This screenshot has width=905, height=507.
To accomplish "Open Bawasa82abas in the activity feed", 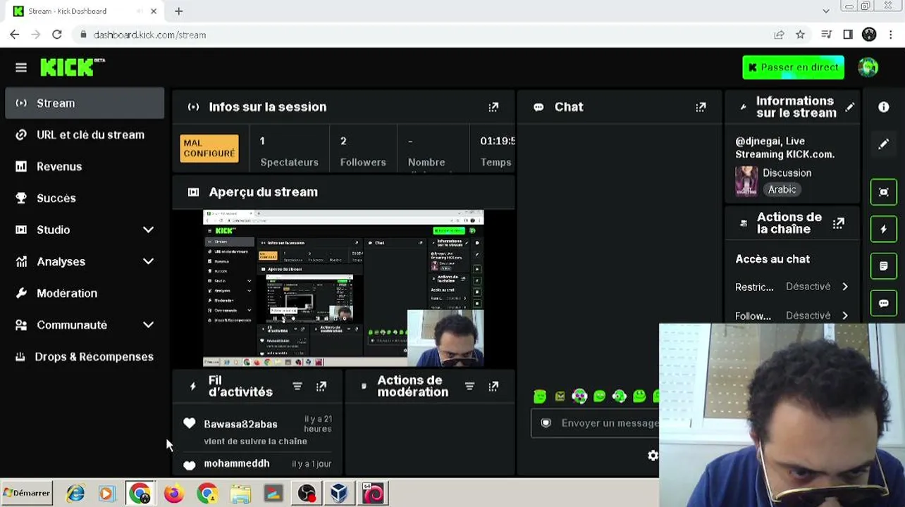I will [x=240, y=424].
